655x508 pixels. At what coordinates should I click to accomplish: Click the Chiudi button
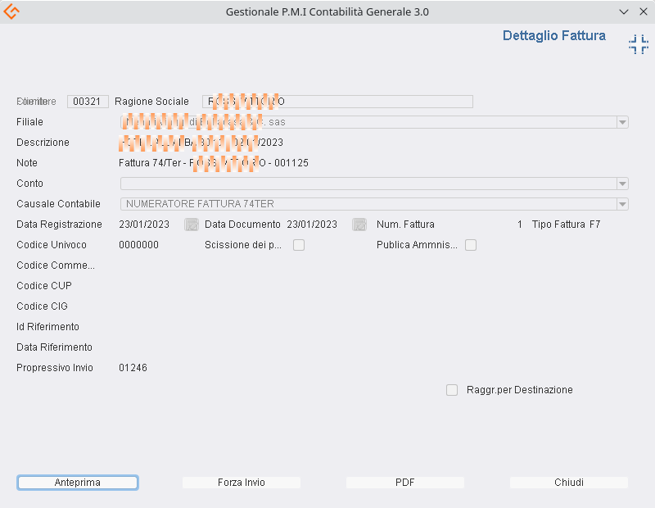click(569, 483)
